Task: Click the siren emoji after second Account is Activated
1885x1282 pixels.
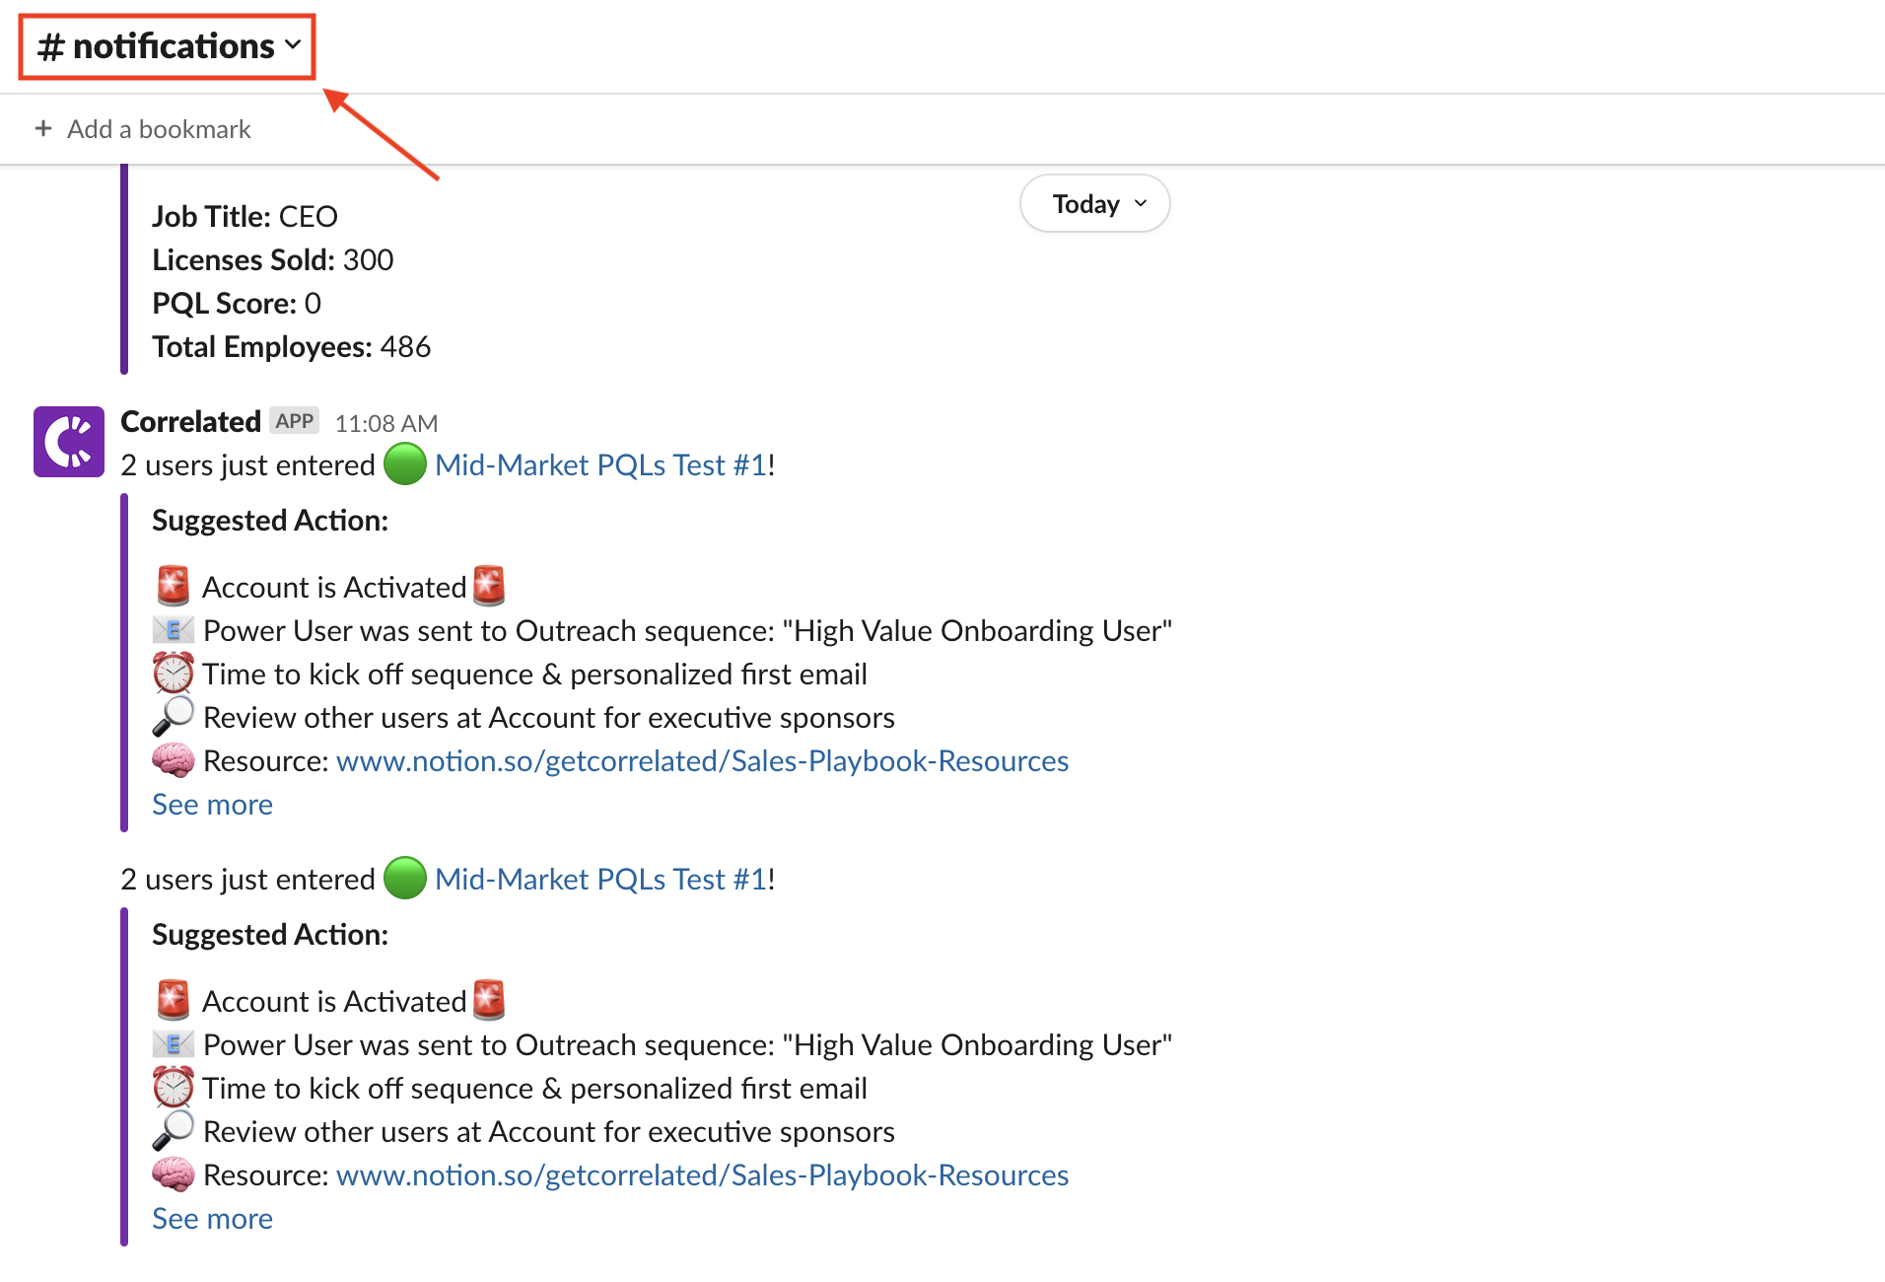Action: click(489, 1000)
